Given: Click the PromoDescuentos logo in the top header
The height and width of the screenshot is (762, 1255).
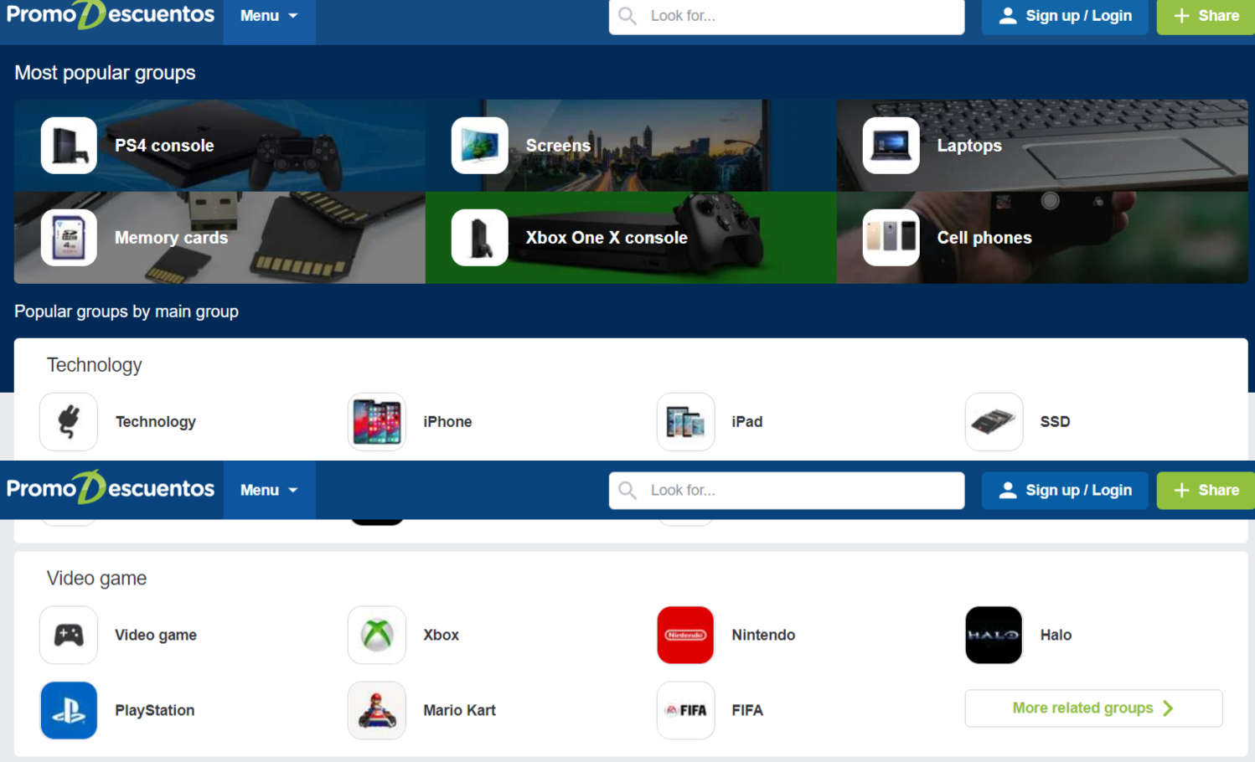Looking at the screenshot, I should 111,15.
